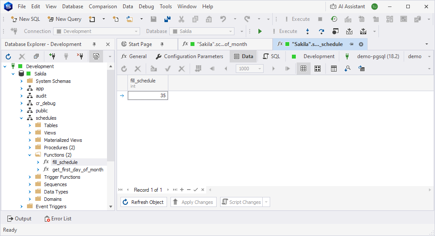The image size is (435, 236).
Task: Open the Database Sakila dropdown
Action: pyautogui.click(x=231, y=31)
